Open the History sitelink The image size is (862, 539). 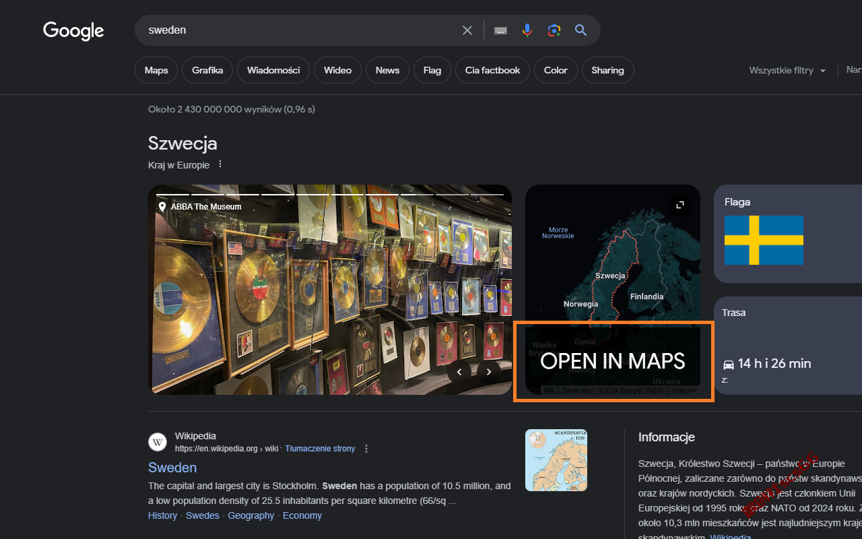(x=162, y=515)
